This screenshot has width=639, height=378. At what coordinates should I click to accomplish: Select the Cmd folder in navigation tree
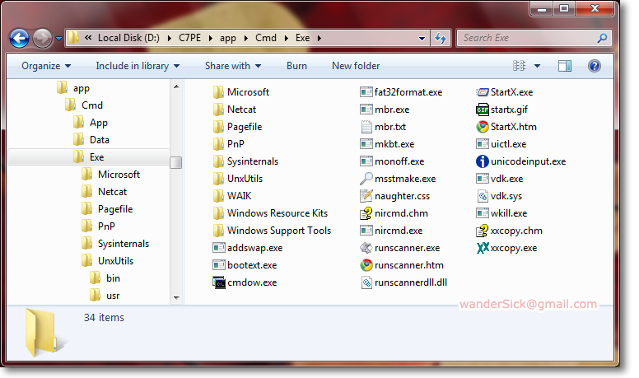[x=84, y=105]
